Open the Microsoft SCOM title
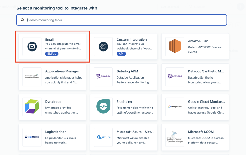 point(201,132)
